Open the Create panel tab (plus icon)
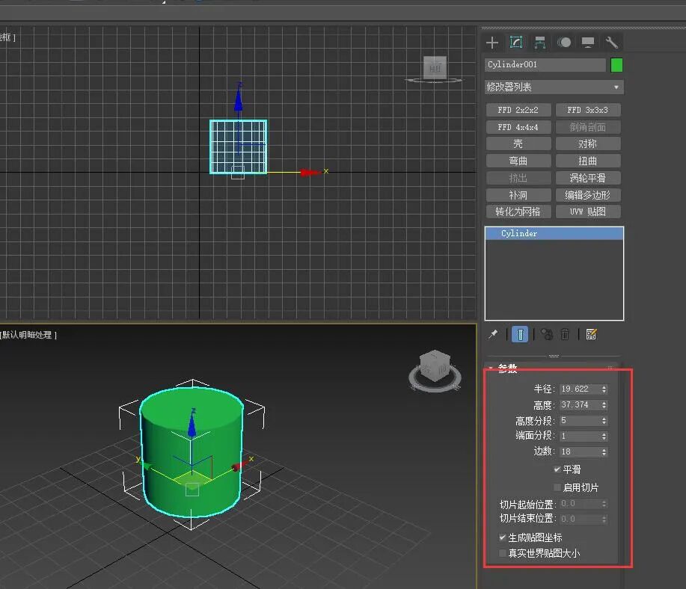686x589 pixels. click(x=492, y=43)
